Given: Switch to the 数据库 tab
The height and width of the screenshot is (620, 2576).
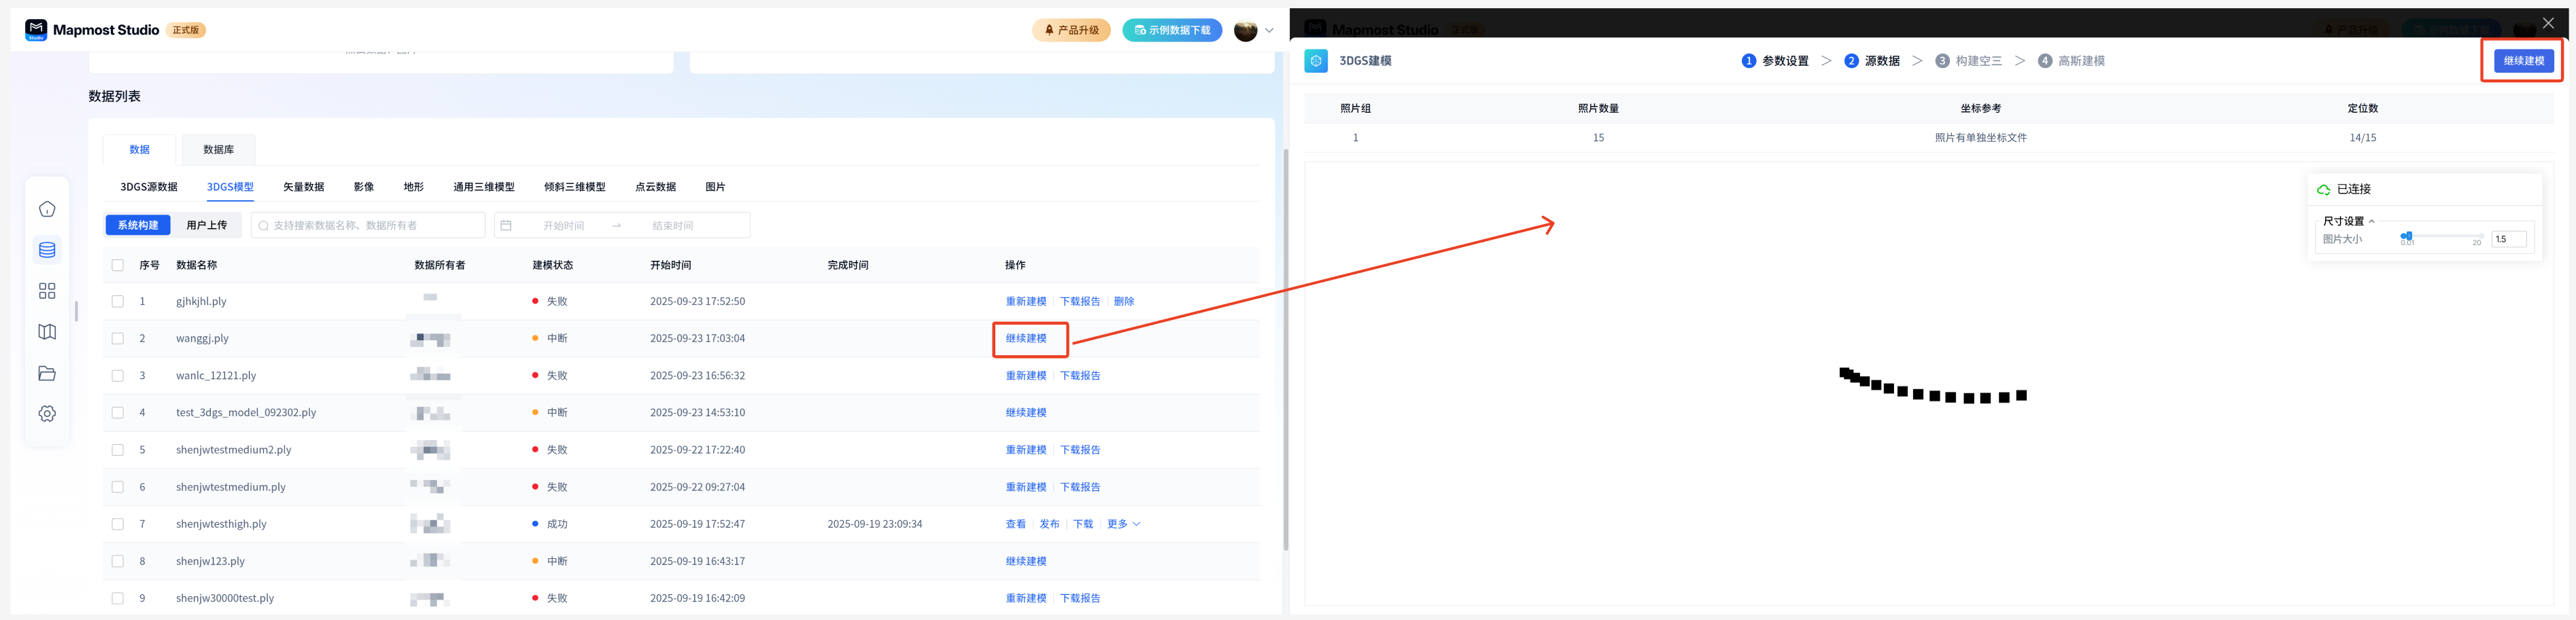Looking at the screenshot, I should (218, 150).
